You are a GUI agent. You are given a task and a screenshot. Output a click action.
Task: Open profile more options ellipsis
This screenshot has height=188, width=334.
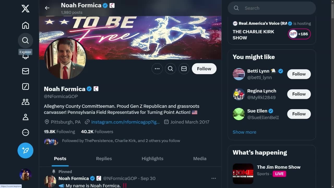click(x=157, y=69)
